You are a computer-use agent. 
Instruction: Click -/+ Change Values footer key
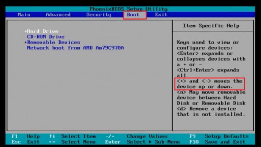(x=110, y=136)
